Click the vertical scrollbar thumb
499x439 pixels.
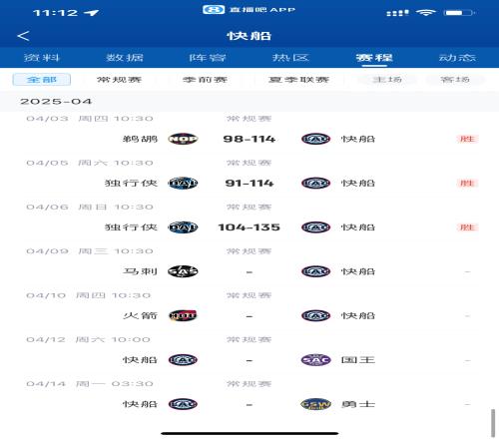(x=493, y=423)
